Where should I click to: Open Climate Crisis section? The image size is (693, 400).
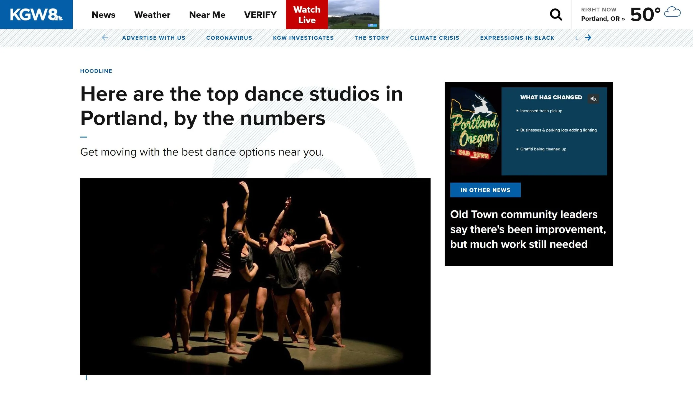click(435, 38)
